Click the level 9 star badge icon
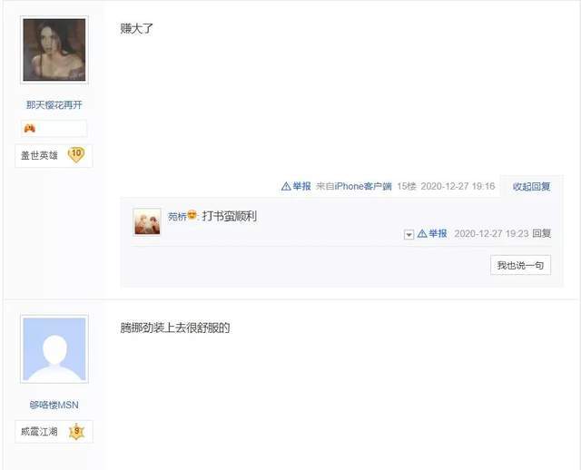This screenshot has width=581, height=470. (76, 432)
